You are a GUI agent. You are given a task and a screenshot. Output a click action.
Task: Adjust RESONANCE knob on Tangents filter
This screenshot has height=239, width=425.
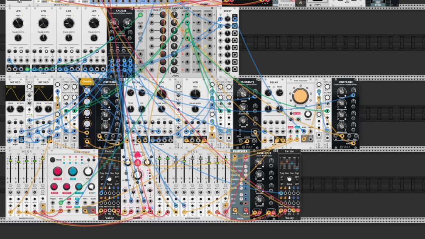coord(243,107)
